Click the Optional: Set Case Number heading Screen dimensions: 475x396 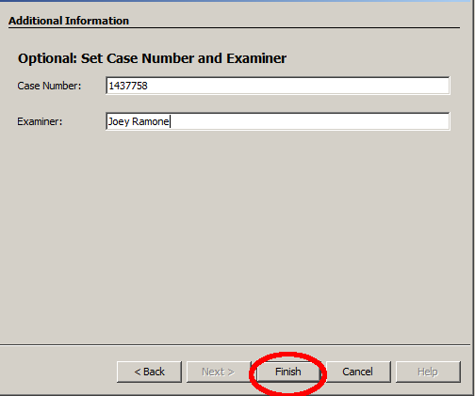click(152, 58)
